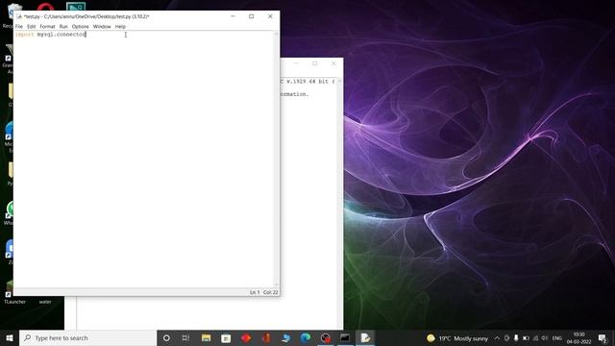Show hidden system tray icons
This screenshot has height=346, width=615.
click(497, 337)
